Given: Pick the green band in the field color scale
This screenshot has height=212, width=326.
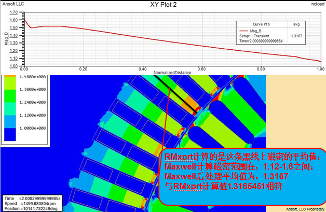Looking at the screenshot, I should [x=10, y=96].
